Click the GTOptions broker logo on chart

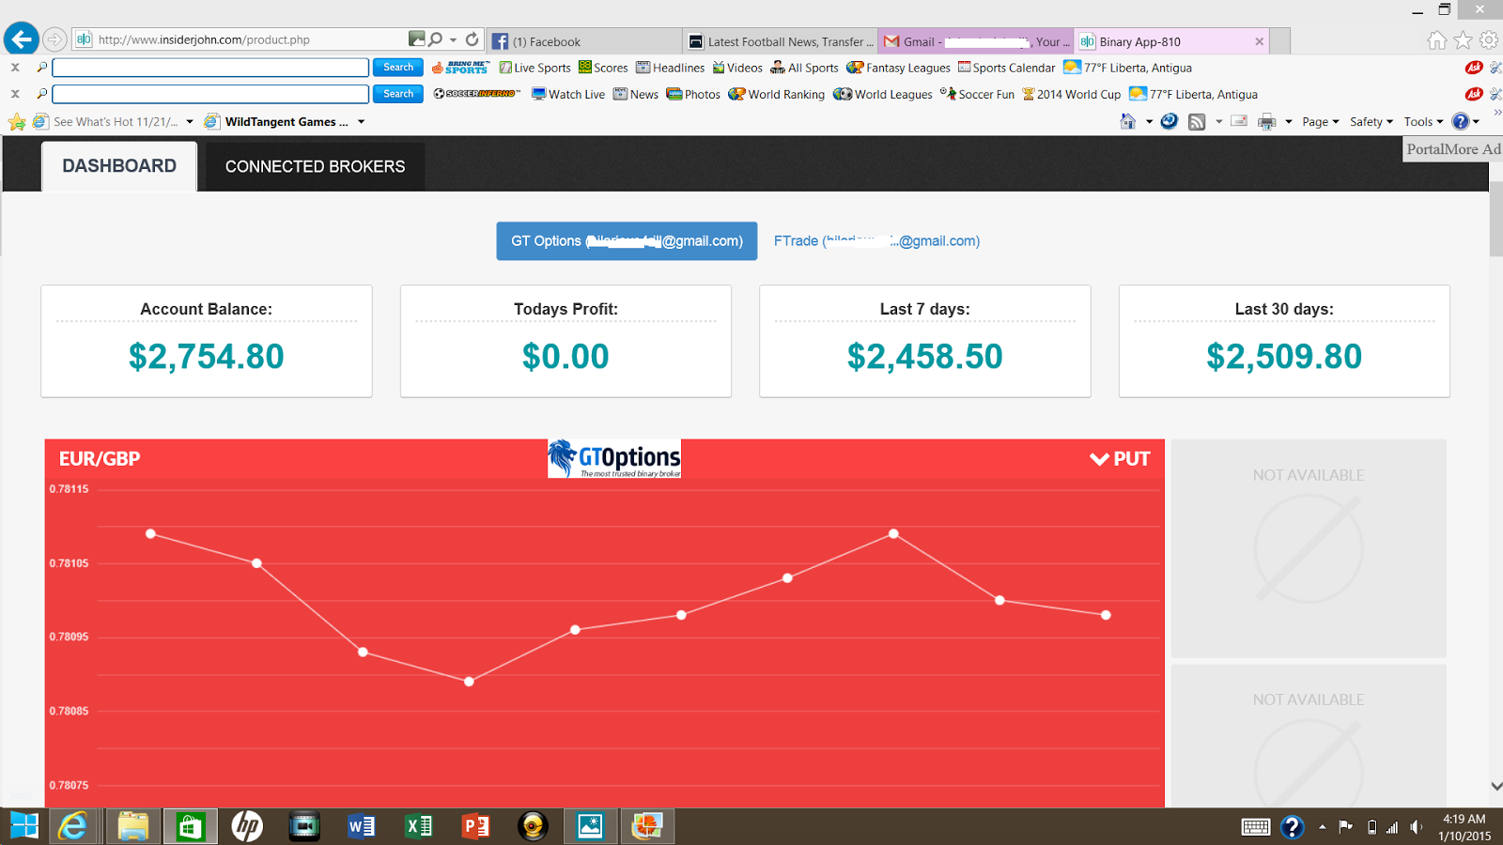[614, 458]
